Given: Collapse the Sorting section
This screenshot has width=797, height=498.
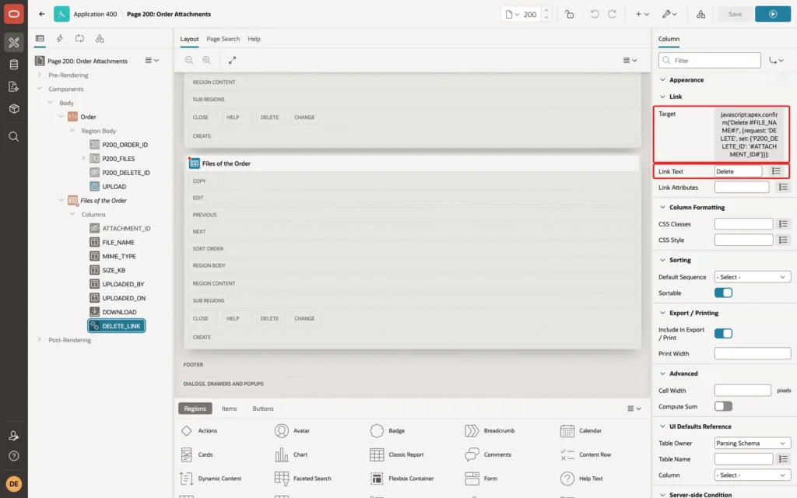Looking at the screenshot, I should pos(662,260).
